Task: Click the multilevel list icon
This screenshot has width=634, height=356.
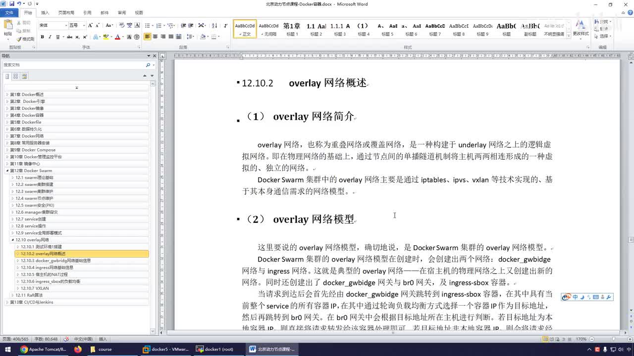Action: point(170,25)
